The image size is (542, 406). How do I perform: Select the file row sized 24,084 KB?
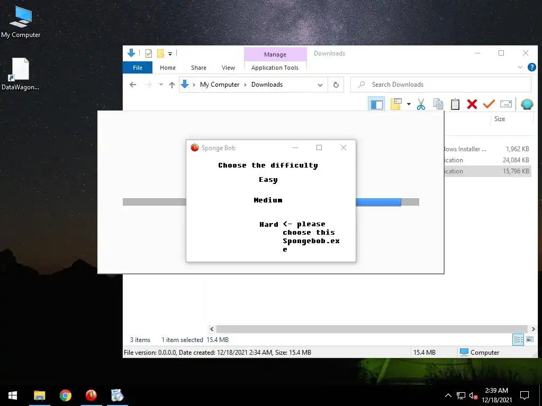488,160
